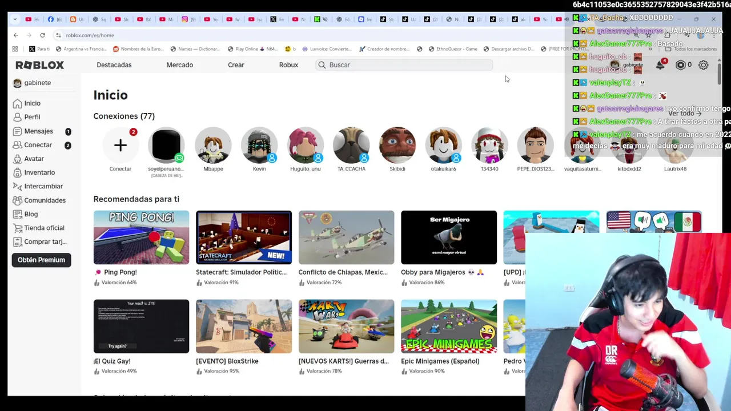The height and width of the screenshot is (411, 731).
Task: Click the browser reload button
Action: tap(42, 35)
